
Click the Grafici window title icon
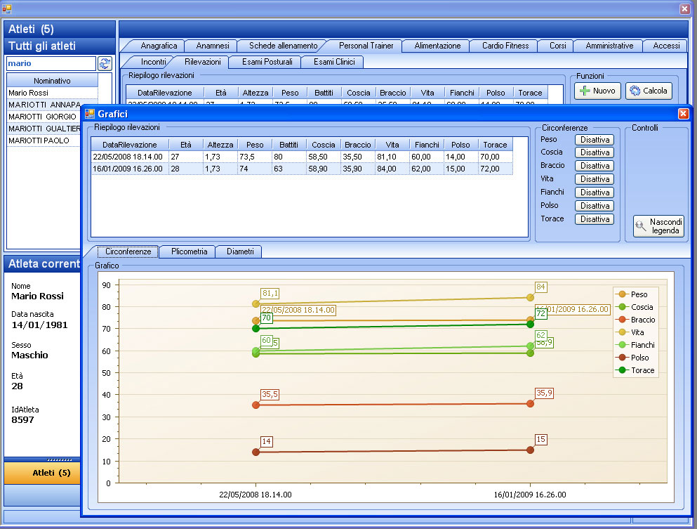point(89,114)
